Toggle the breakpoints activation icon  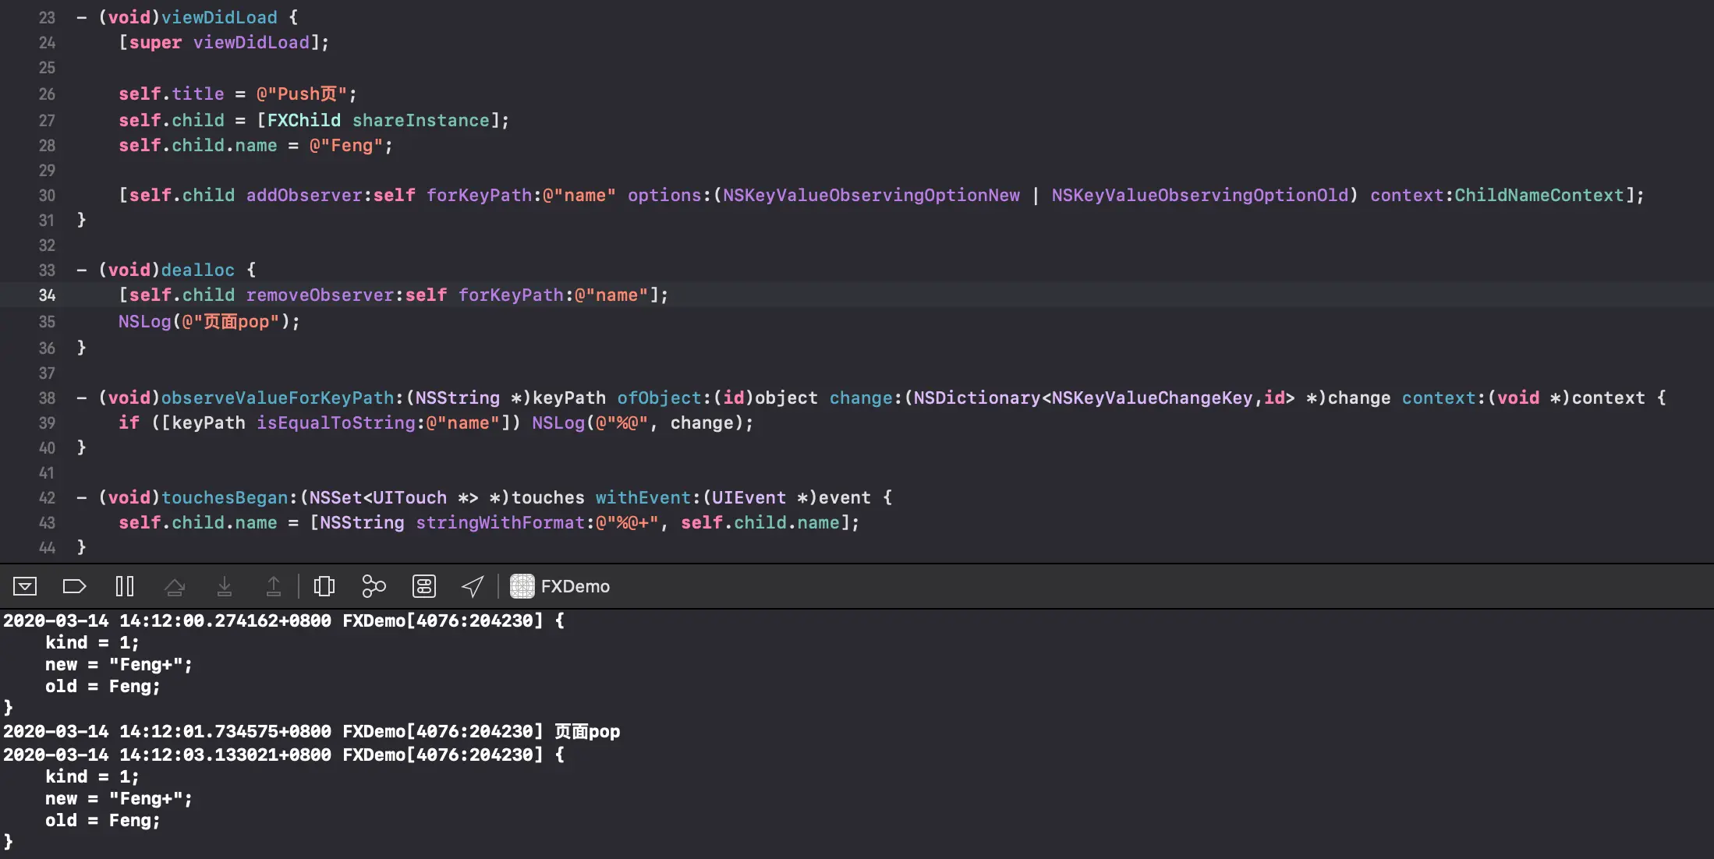(74, 586)
